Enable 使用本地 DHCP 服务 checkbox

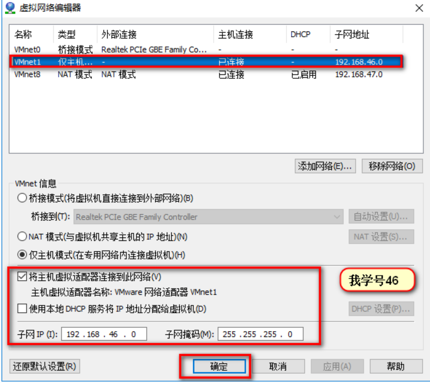point(22,308)
